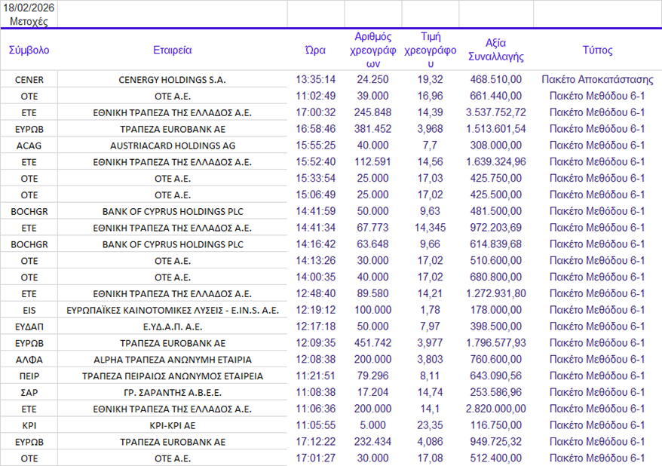This screenshot has height=466, width=662.
Task: Select the date cell 18/02/2026
Action: pyautogui.click(x=29, y=8)
